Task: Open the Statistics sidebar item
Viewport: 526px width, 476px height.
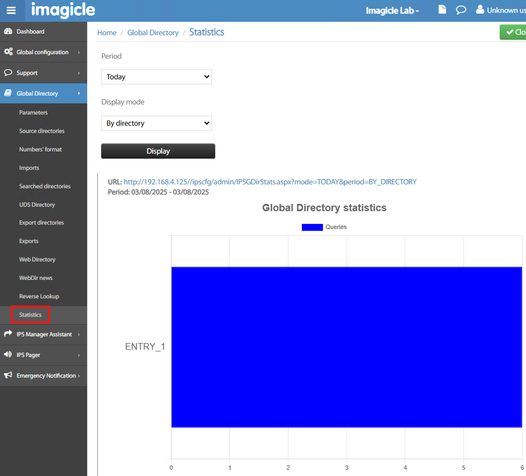Action: (x=31, y=315)
